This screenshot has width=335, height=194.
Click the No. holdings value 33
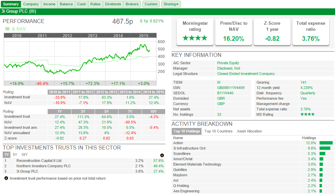[219, 114]
